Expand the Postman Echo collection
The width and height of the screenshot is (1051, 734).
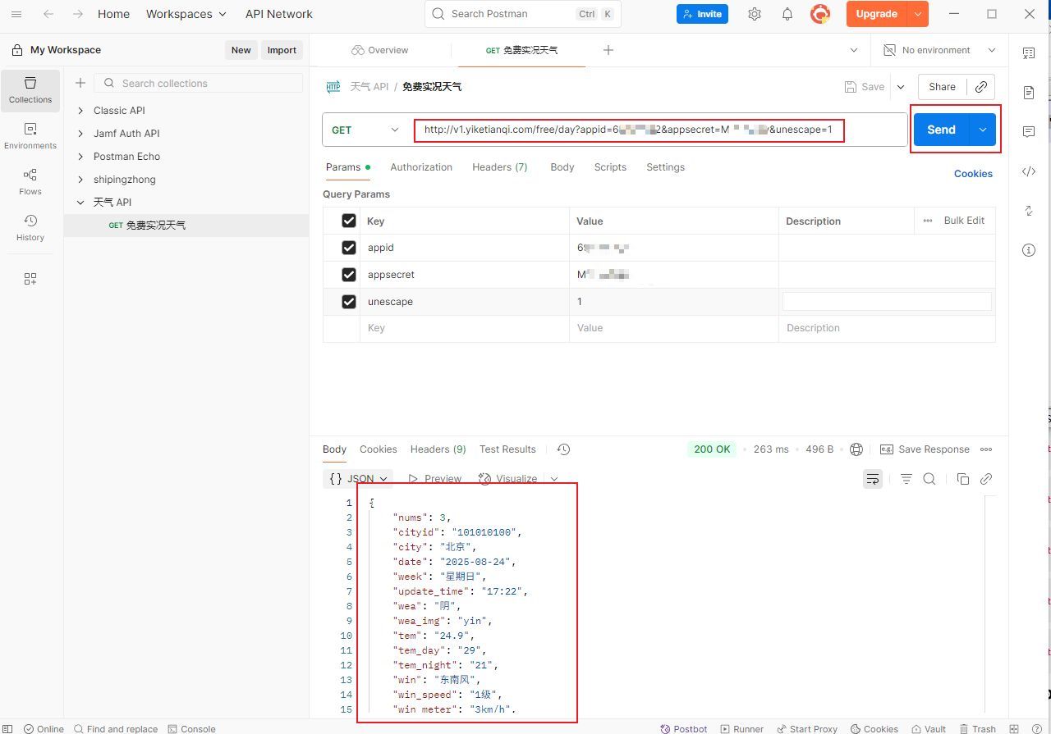coord(80,157)
